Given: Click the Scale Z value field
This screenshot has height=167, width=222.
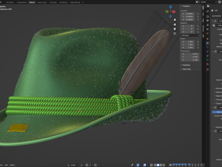Looking at the screenshot, I should pos(188,48).
